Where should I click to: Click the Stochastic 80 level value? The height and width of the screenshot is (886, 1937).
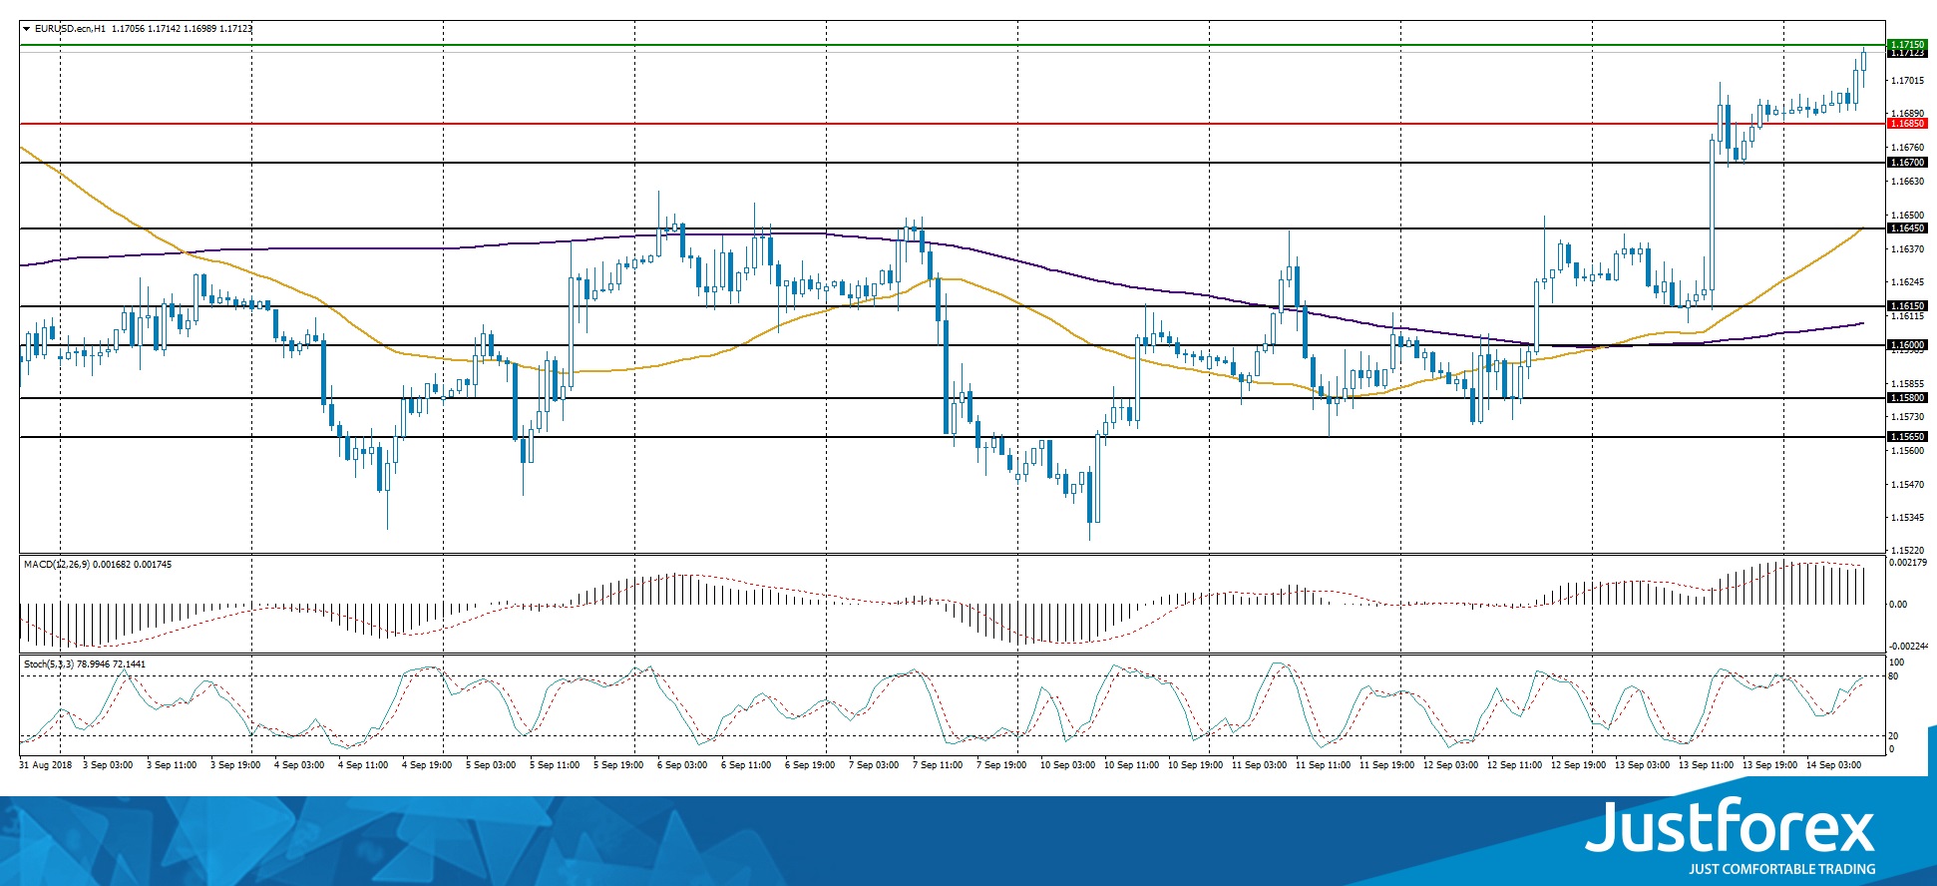click(1893, 676)
